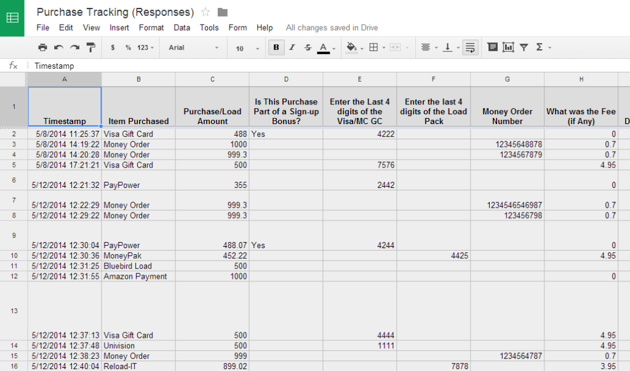Toggle italic formatting
This screenshot has height=371, width=630.
click(291, 47)
